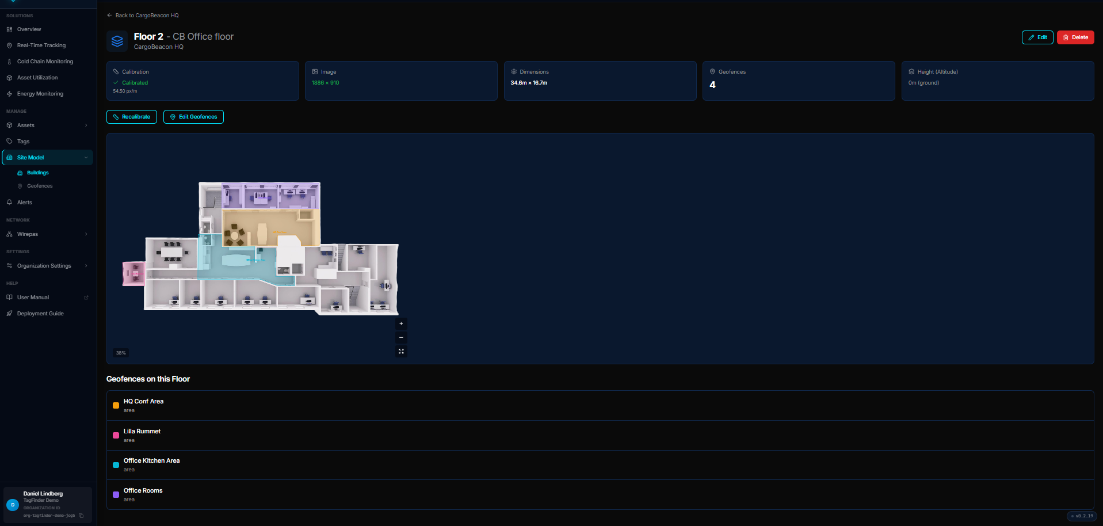Click the Recalibrate button
Screen dimensions: 1103x526
coord(132,117)
